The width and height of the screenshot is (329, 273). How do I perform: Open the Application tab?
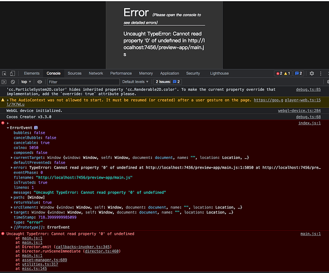[169, 73]
